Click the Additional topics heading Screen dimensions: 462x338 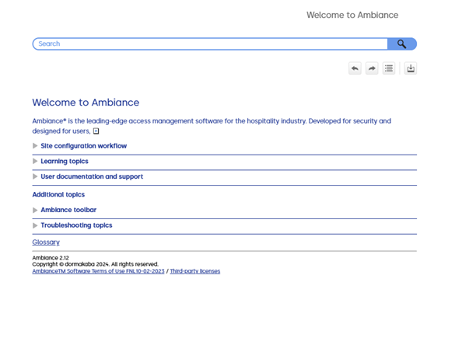point(58,194)
